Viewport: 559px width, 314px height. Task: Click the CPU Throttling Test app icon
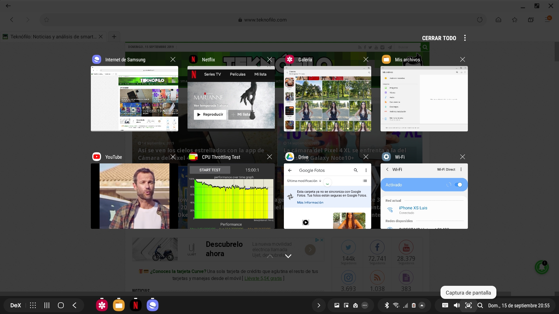(193, 157)
